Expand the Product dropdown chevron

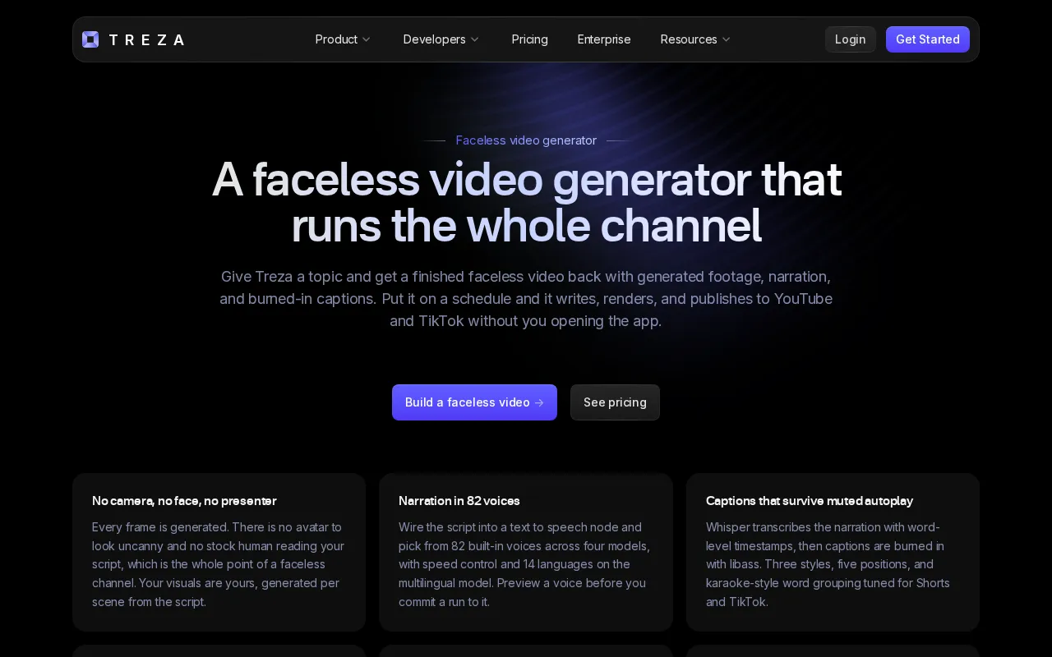coord(367,39)
